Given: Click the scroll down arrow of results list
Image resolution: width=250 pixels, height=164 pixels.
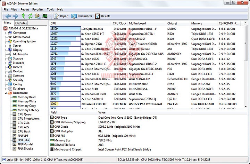Looking at the screenshot, I should 246,107.
